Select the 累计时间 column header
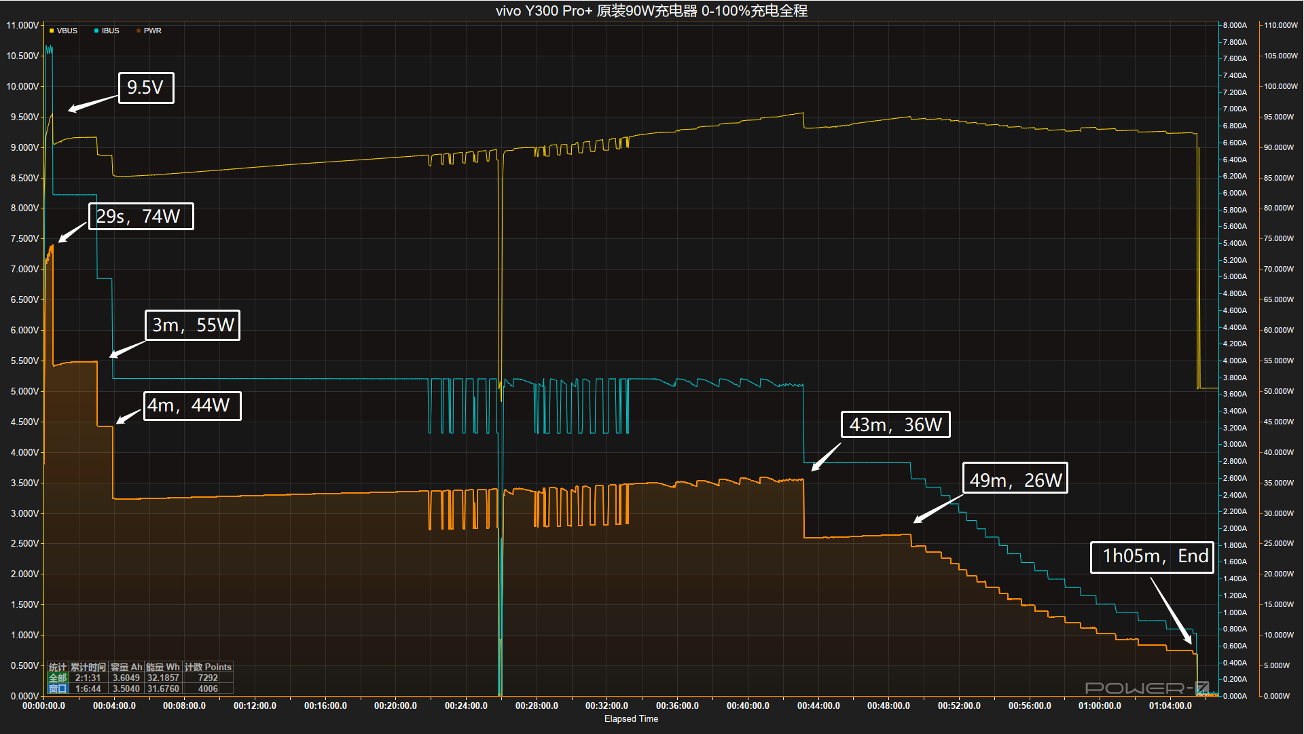1304x734 pixels. point(88,667)
